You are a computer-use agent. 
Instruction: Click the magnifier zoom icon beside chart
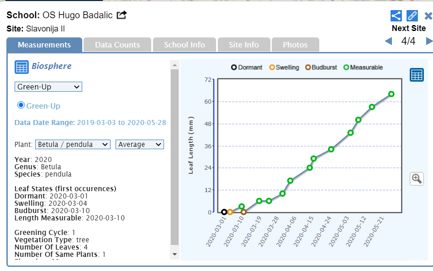(x=416, y=178)
